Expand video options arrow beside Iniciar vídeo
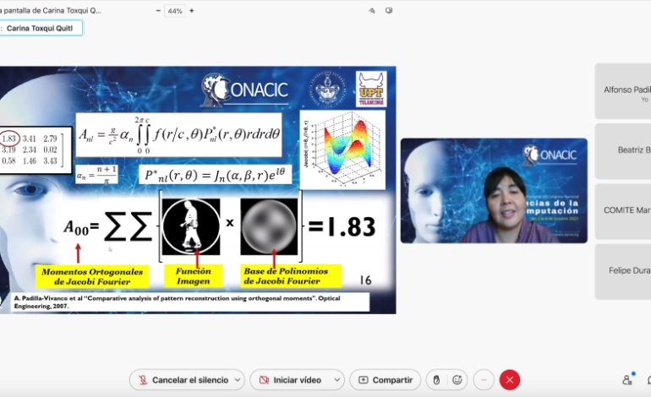This screenshot has width=651, height=397. [x=336, y=380]
